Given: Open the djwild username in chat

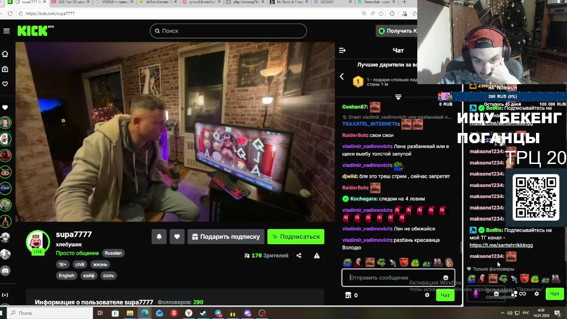Looking at the screenshot, I should point(350,176).
